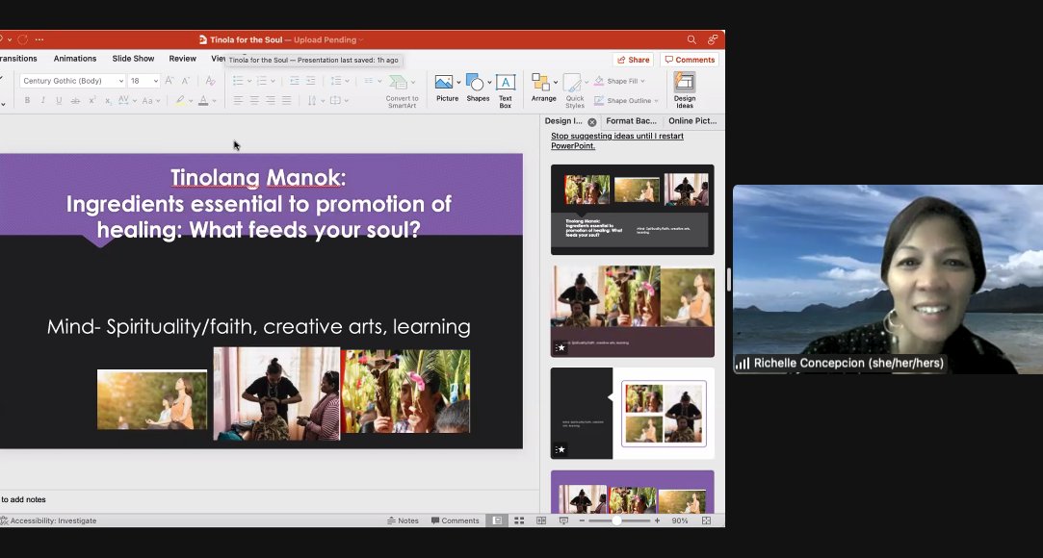Toggle underline formatting
This screenshot has width=1043, height=558.
(x=59, y=100)
